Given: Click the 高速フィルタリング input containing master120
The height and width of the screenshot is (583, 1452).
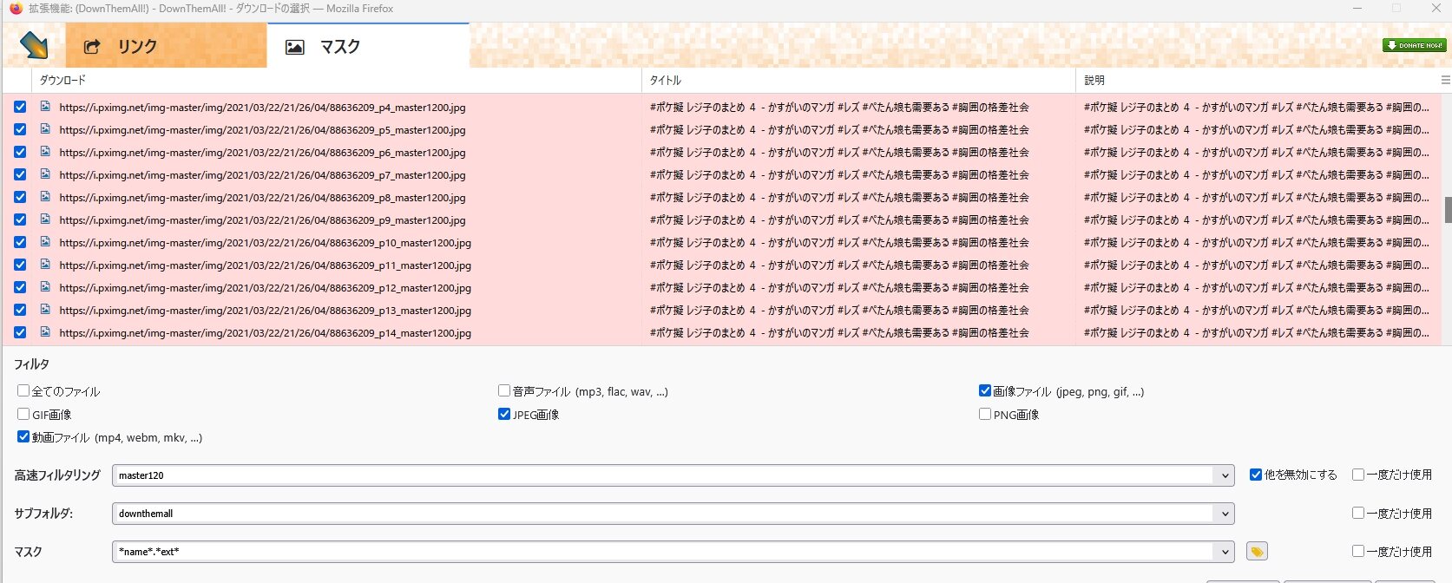Looking at the screenshot, I should click(x=663, y=475).
